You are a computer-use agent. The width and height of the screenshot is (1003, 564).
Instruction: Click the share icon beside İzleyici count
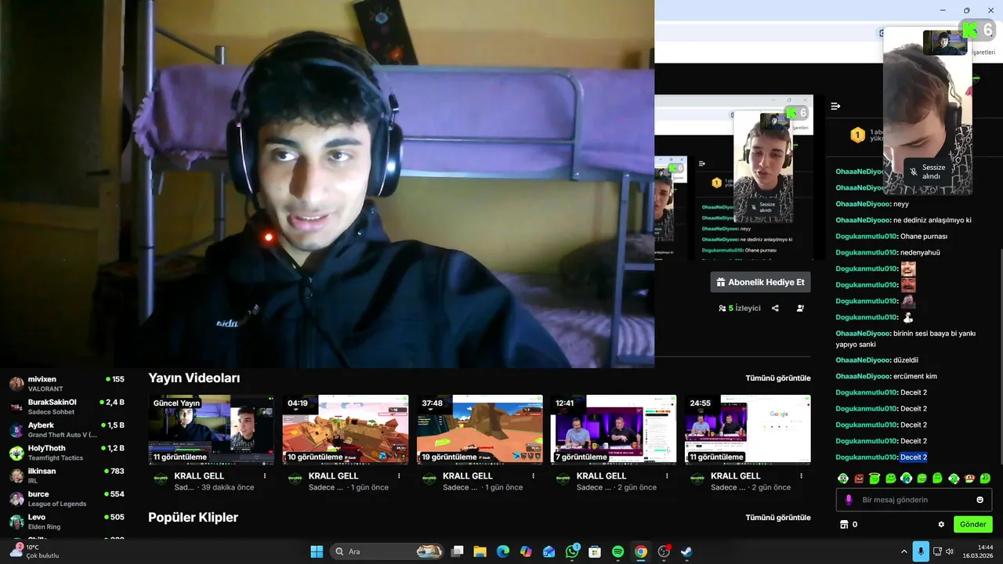(775, 308)
